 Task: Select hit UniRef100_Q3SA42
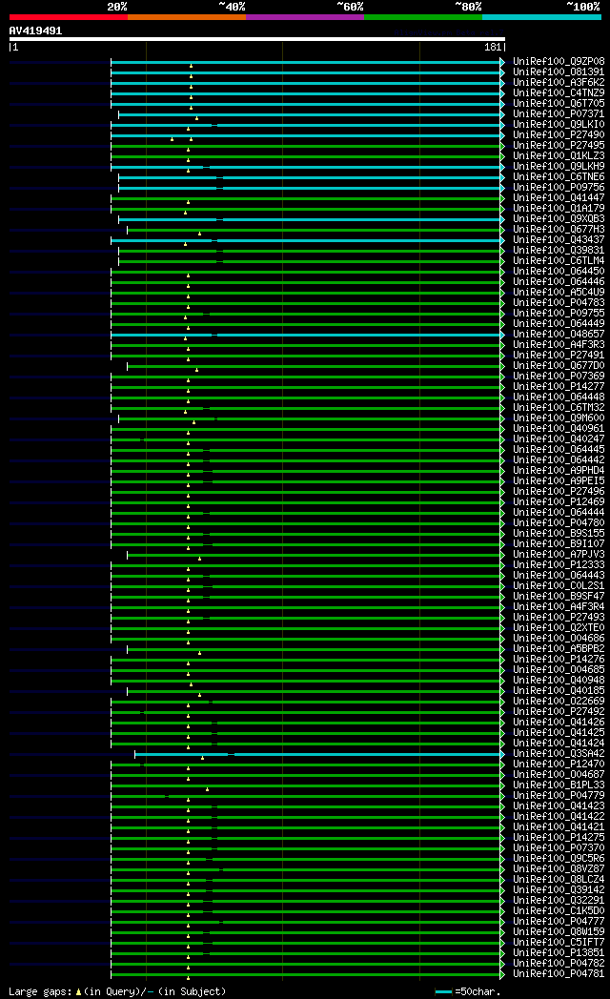tap(559, 754)
